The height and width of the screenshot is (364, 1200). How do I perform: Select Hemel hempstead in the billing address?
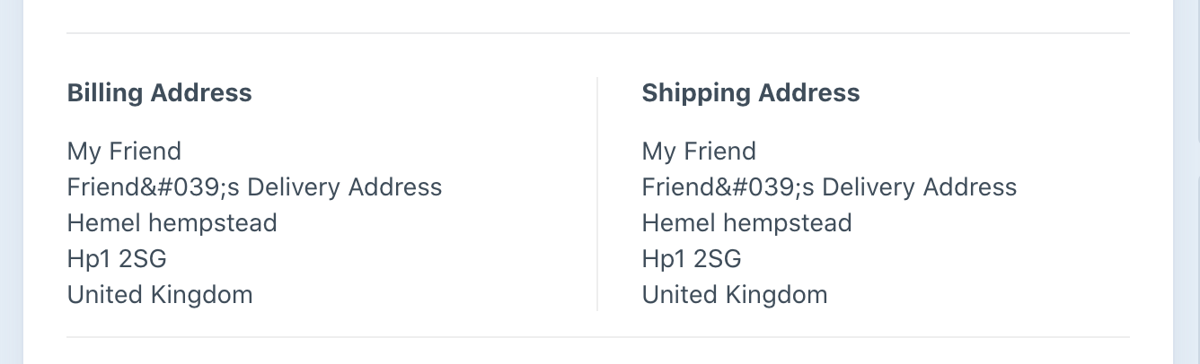click(x=172, y=222)
